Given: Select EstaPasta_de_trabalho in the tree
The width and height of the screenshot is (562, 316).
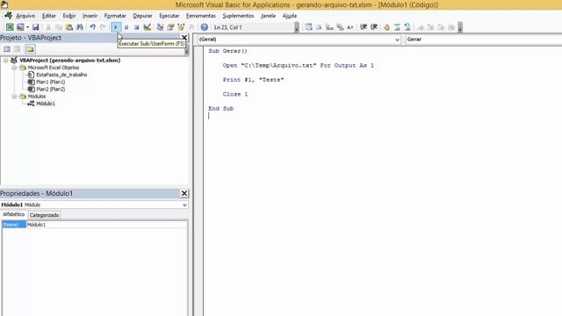Looking at the screenshot, I should point(61,75).
